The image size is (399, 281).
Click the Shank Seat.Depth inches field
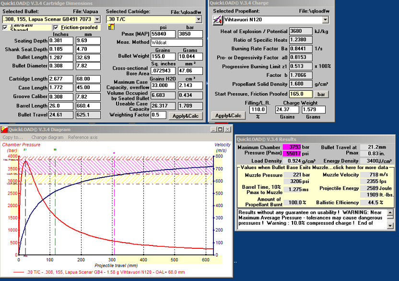tap(61, 49)
